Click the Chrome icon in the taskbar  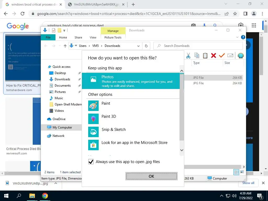tap(45, 196)
